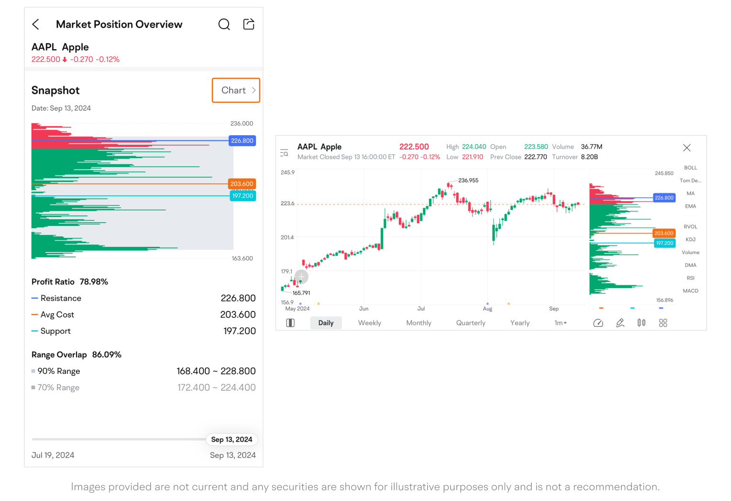This screenshot has width=731, height=501.
Task: Go back using the back arrow
Action: 36,24
